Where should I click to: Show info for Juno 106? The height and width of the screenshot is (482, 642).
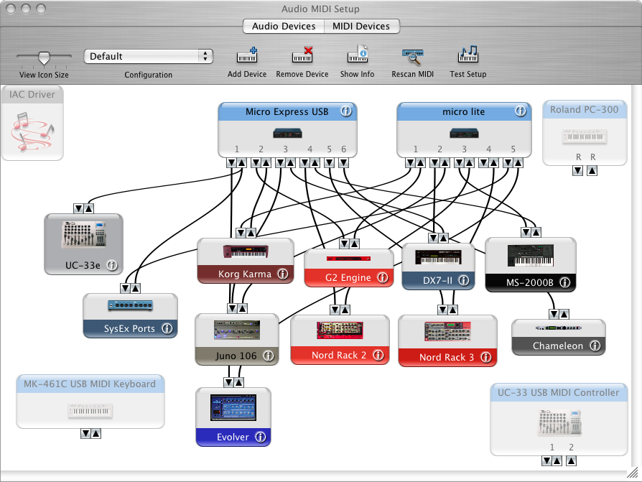[x=268, y=356]
